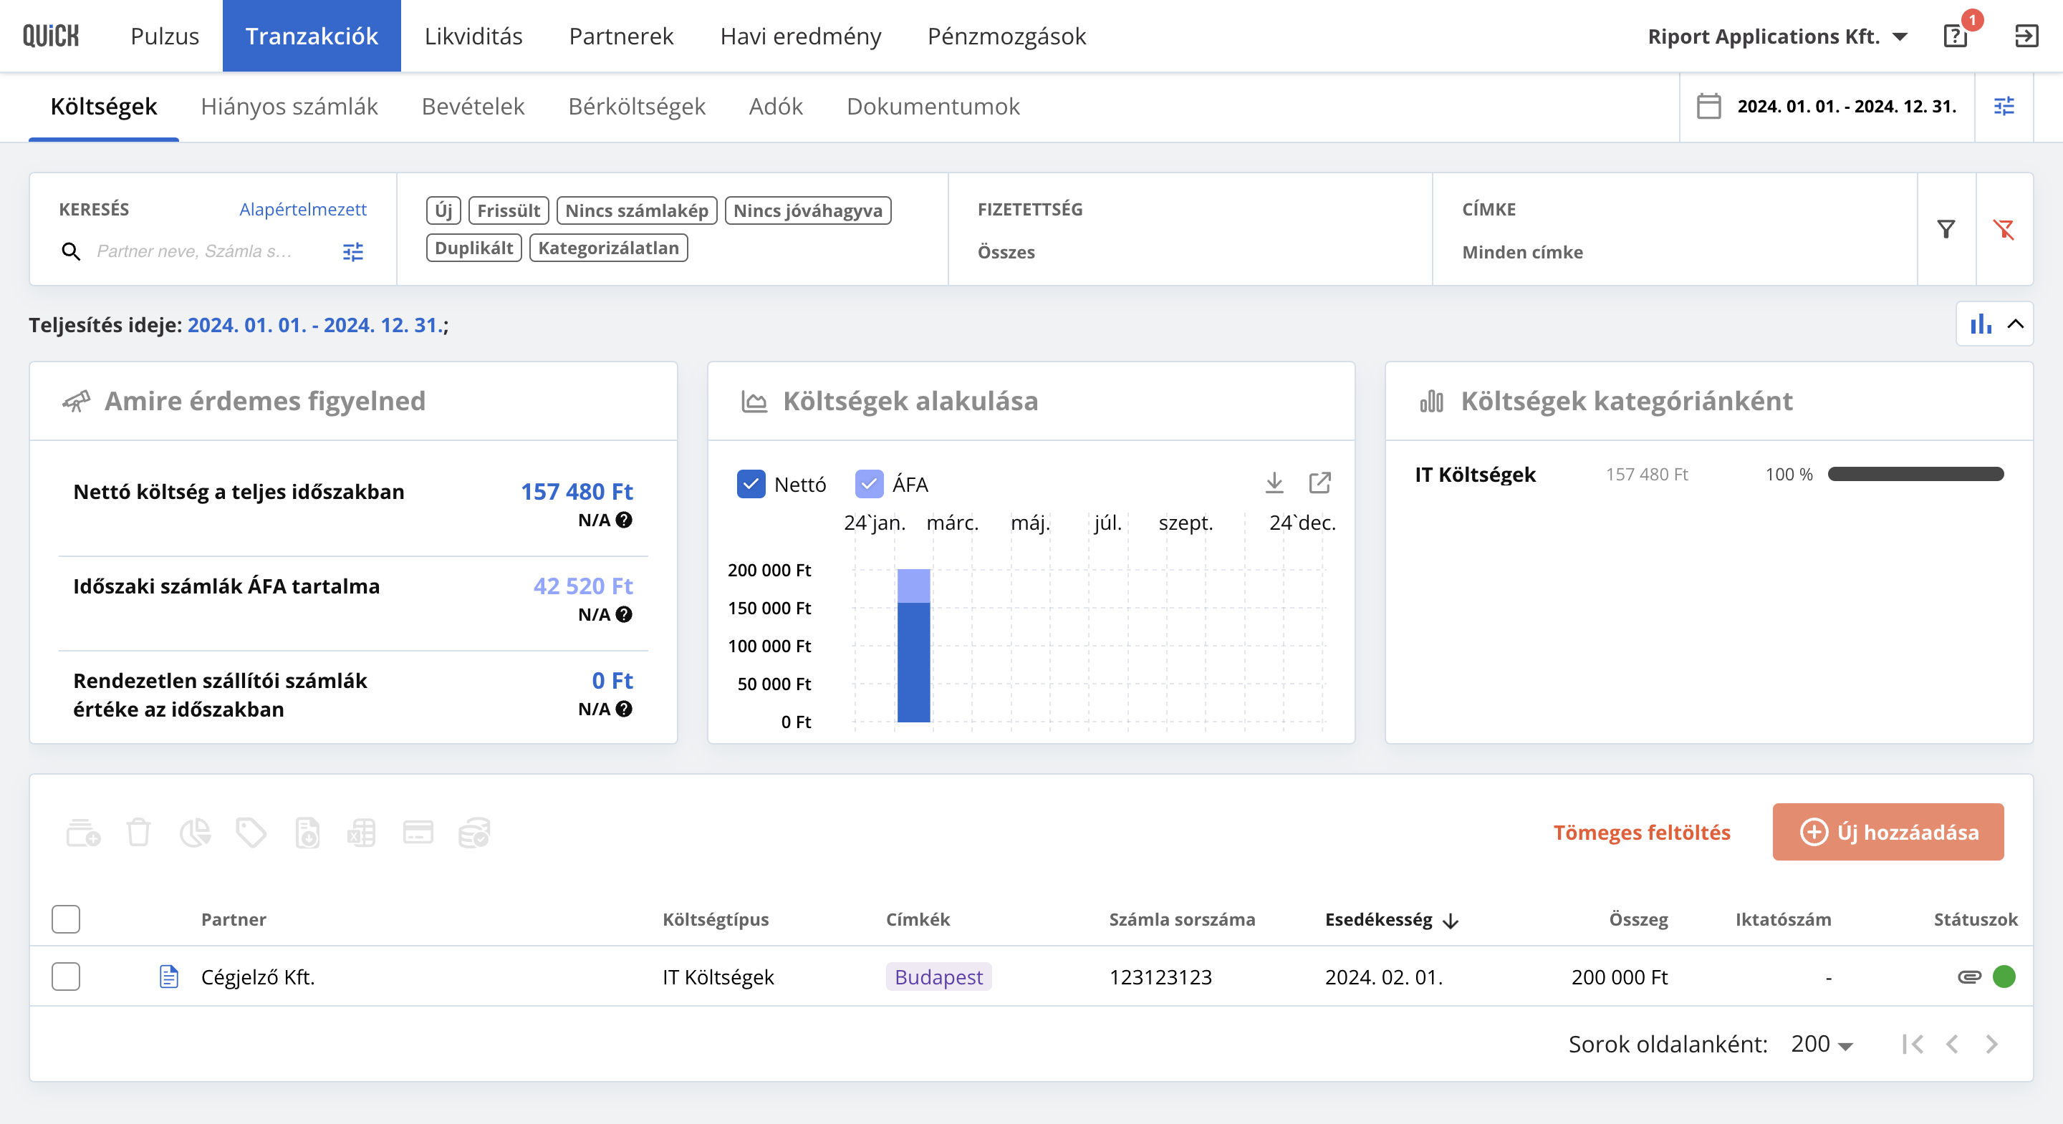Sort by Esedékesség column header
2063x1124 pixels.
[x=1391, y=920]
